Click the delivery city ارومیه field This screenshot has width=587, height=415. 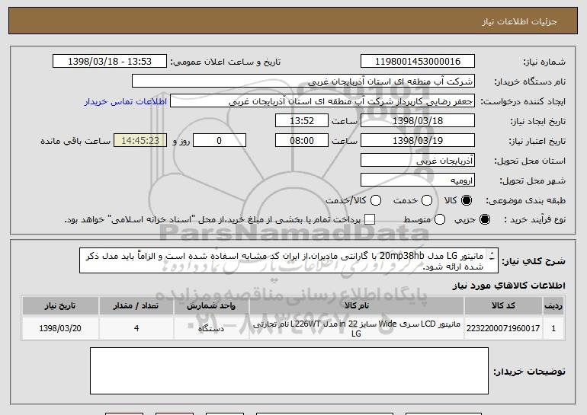(418, 180)
